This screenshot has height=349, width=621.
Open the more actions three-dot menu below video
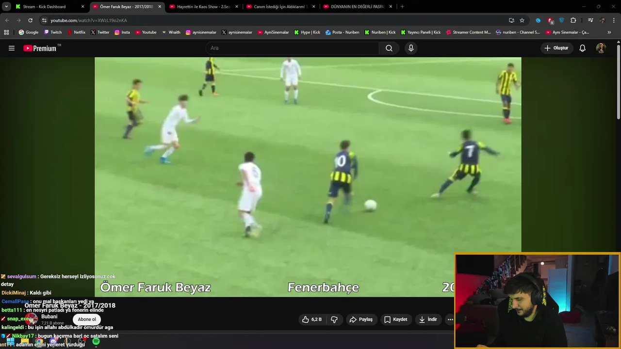click(450, 319)
